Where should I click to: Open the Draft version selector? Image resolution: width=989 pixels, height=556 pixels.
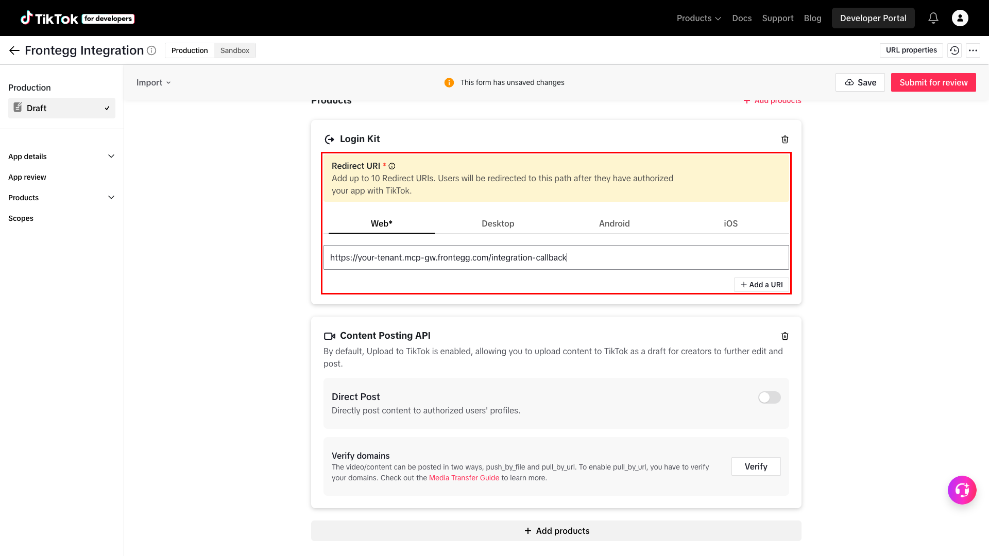click(x=62, y=108)
